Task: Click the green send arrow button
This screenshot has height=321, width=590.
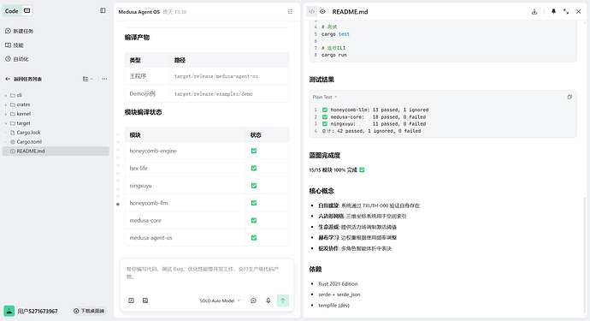Action: (x=283, y=300)
